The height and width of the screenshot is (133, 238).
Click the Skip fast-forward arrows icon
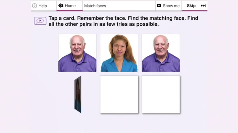[203, 6]
